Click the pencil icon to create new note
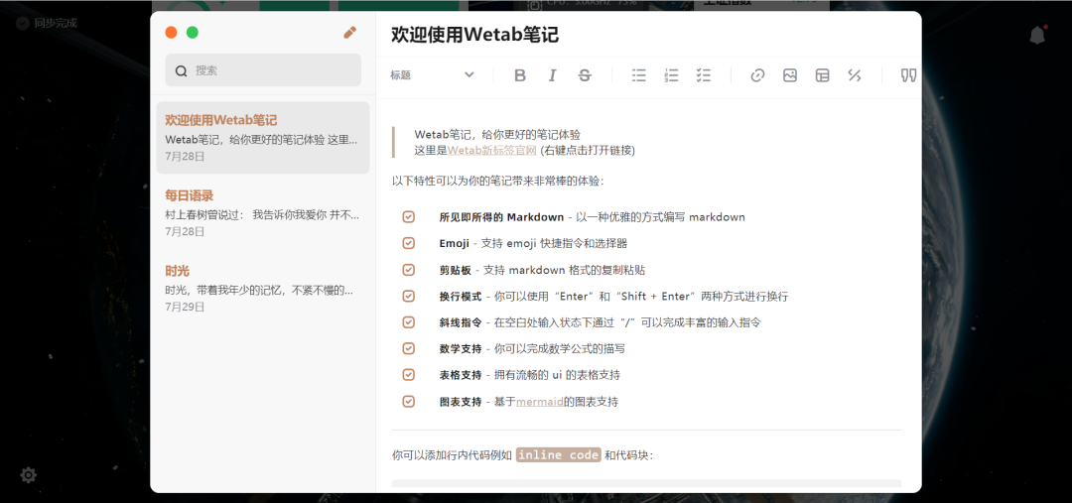Viewport: 1072px width, 503px height. click(x=350, y=32)
